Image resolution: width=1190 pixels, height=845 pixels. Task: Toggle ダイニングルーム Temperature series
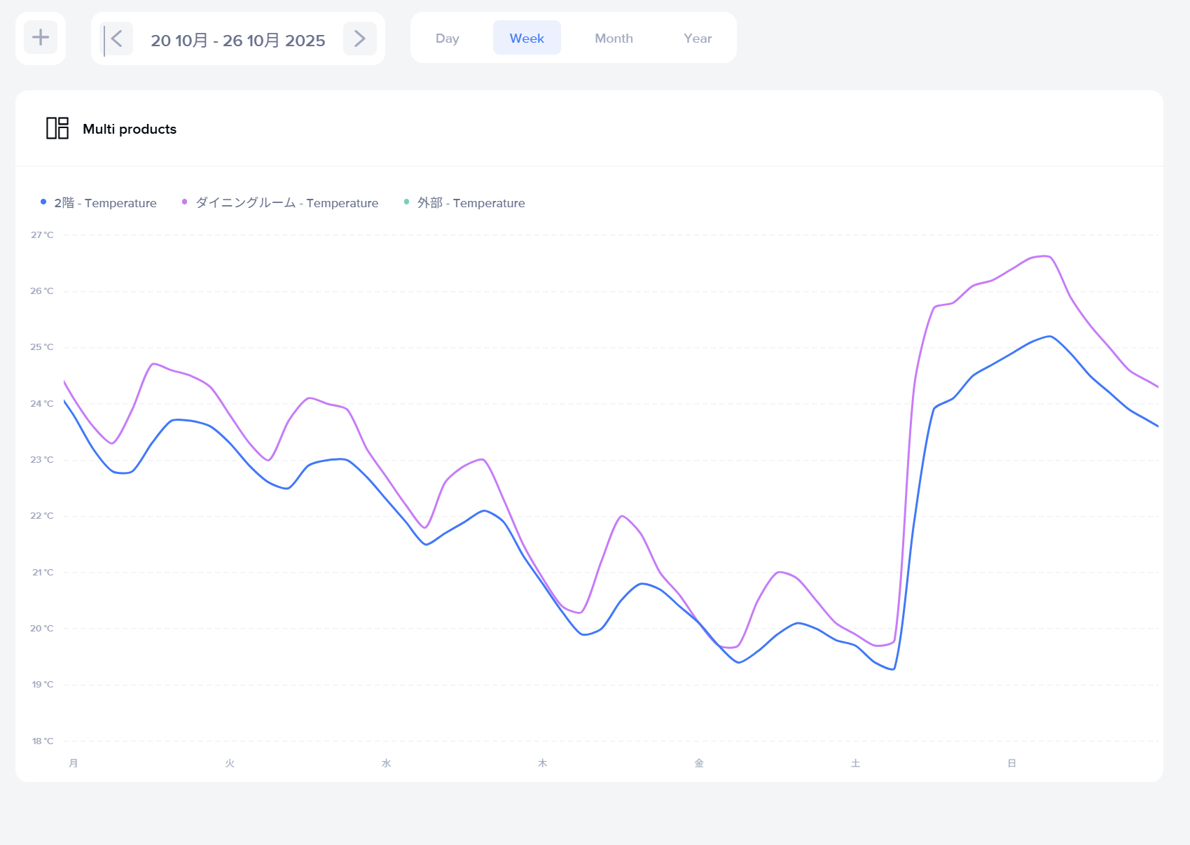pos(286,203)
